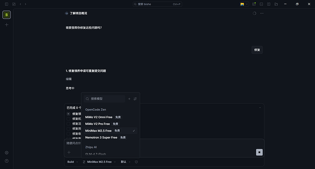Click the text 需要我帮你修复这些问题吗?
The width and height of the screenshot is (315, 169).
84,28
